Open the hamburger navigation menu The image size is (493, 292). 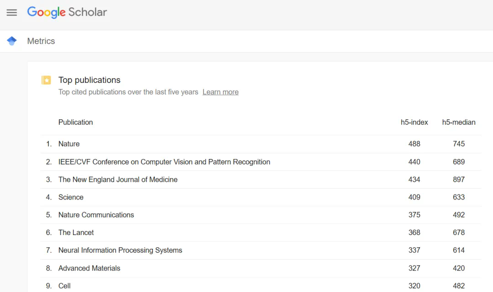12,12
